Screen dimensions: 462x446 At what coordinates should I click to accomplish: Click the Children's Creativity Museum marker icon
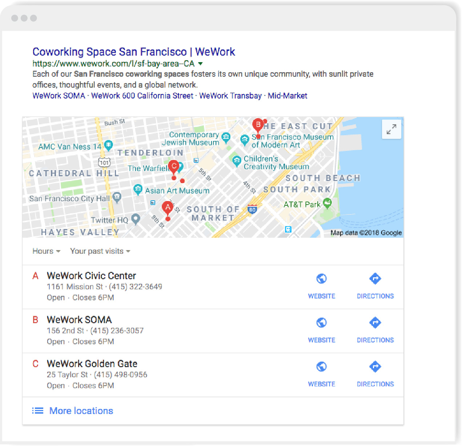tap(237, 161)
